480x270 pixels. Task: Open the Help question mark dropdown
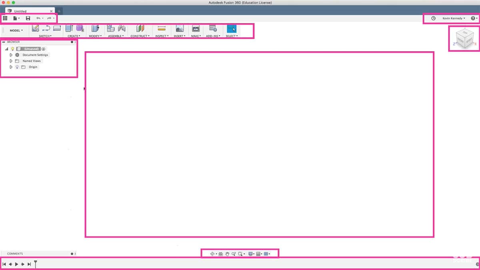tap(474, 18)
